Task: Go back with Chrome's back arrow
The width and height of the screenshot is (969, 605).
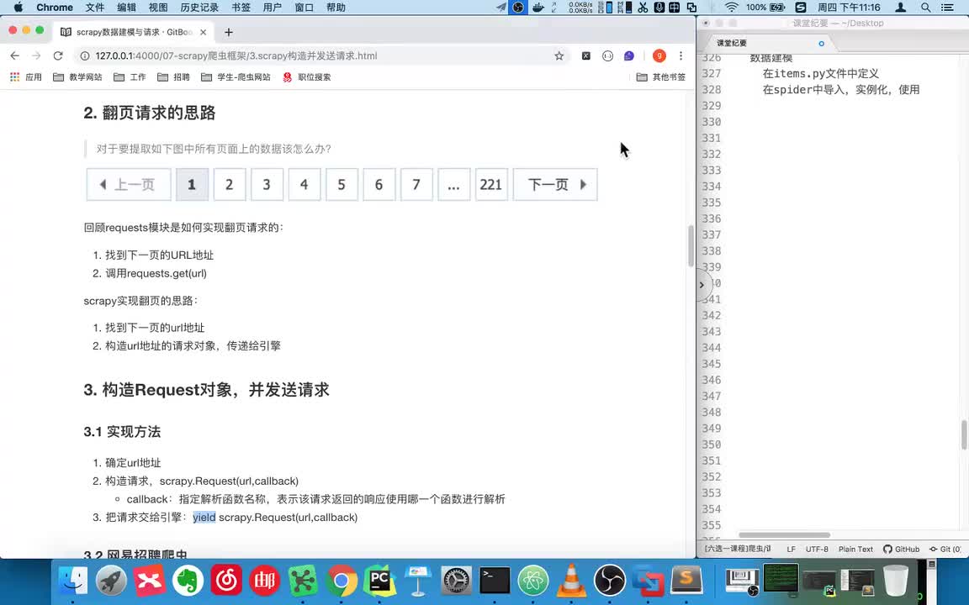Action: click(x=15, y=55)
